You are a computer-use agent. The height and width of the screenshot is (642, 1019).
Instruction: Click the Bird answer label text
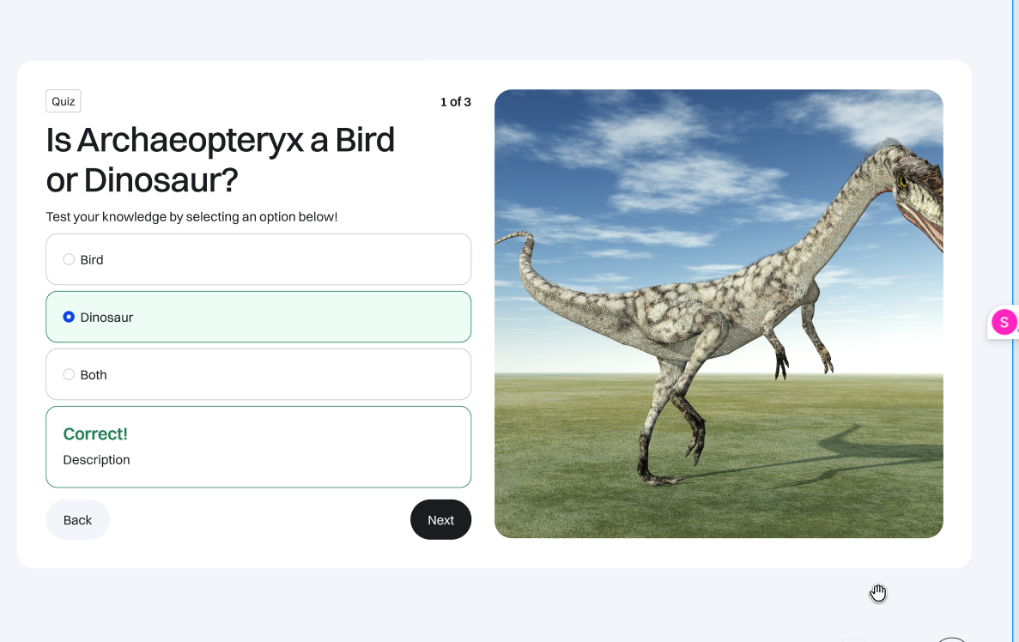tap(92, 260)
